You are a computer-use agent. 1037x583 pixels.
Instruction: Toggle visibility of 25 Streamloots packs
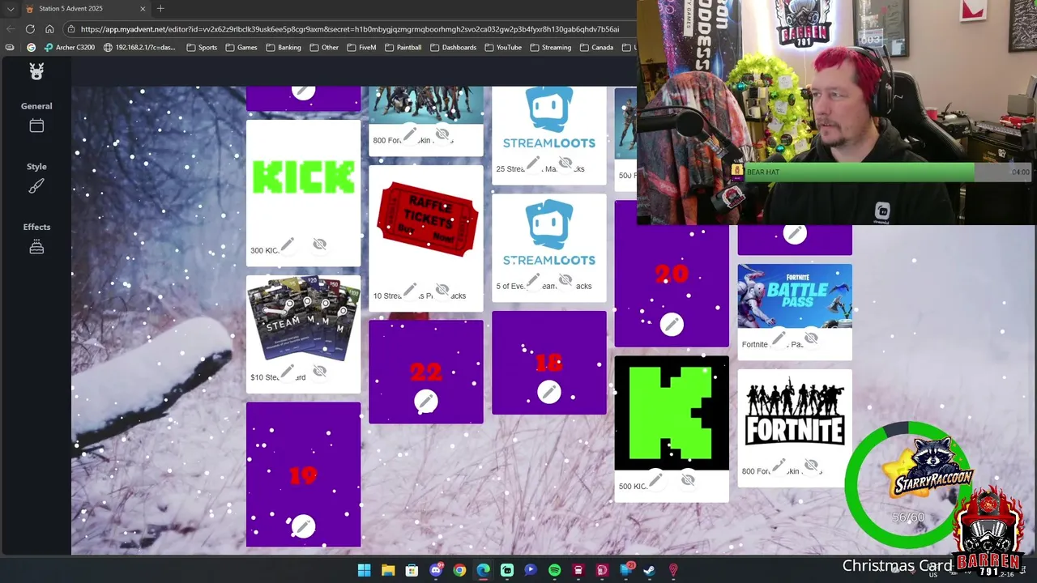565,163
